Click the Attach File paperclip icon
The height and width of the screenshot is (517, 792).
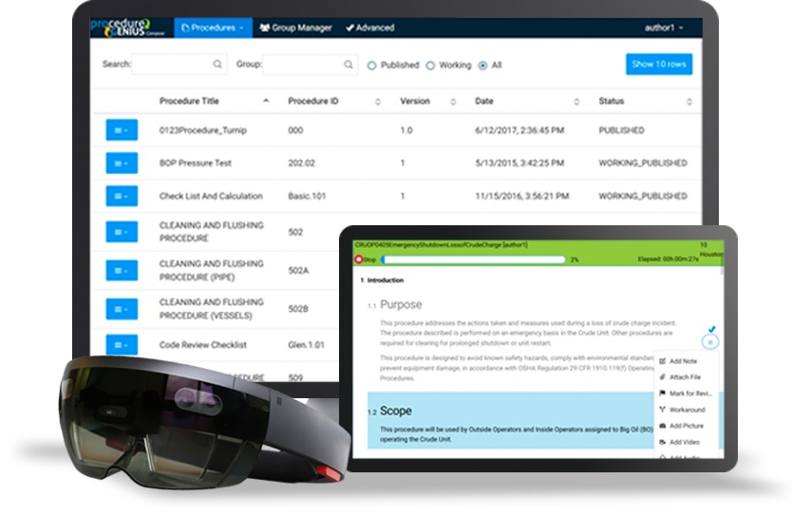pos(663,377)
